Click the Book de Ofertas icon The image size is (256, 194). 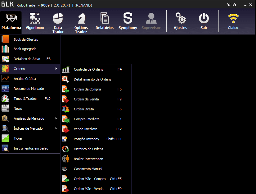(x=6, y=39)
